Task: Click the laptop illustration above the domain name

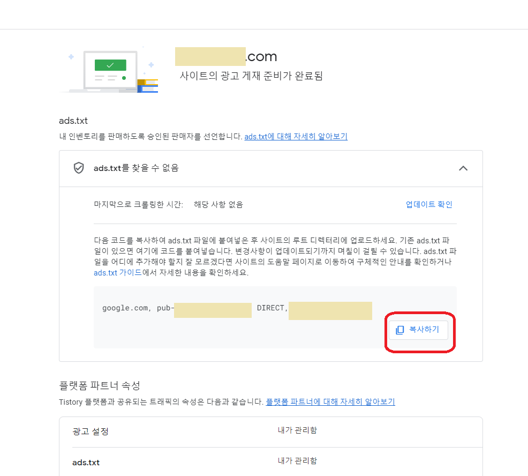Action: pos(110,67)
